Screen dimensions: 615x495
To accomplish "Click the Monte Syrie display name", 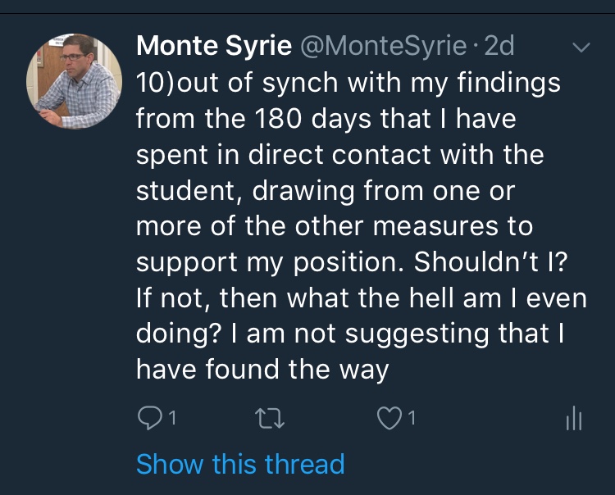I will pyautogui.click(x=213, y=46).
